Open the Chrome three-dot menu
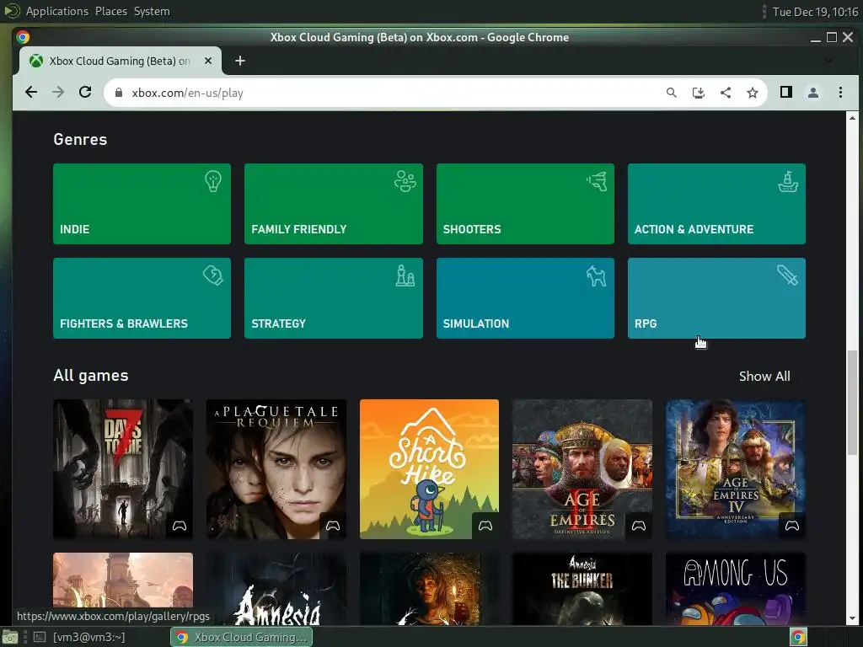 [840, 93]
